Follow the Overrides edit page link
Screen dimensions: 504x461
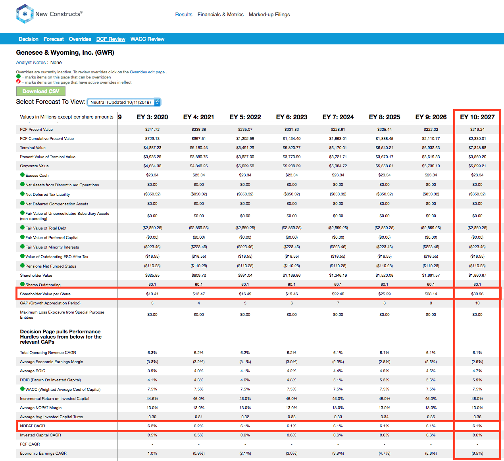(x=147, y=72)
